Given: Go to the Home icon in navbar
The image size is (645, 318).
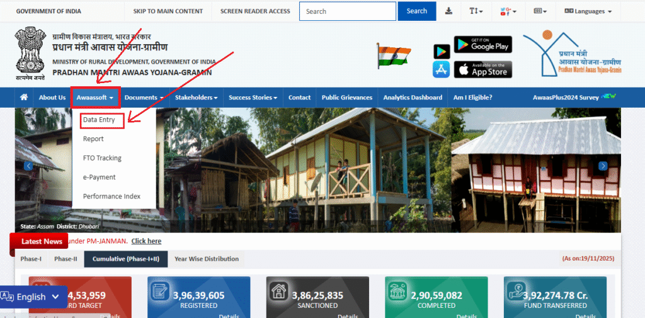Looking at the screenshot, I should pyautogui.click(x=24, y=98).
